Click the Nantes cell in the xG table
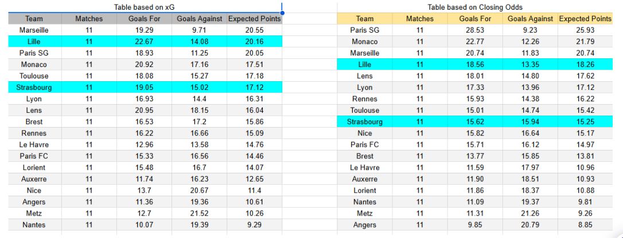Viewport: 623px width, 238px height. pos(34,225)
